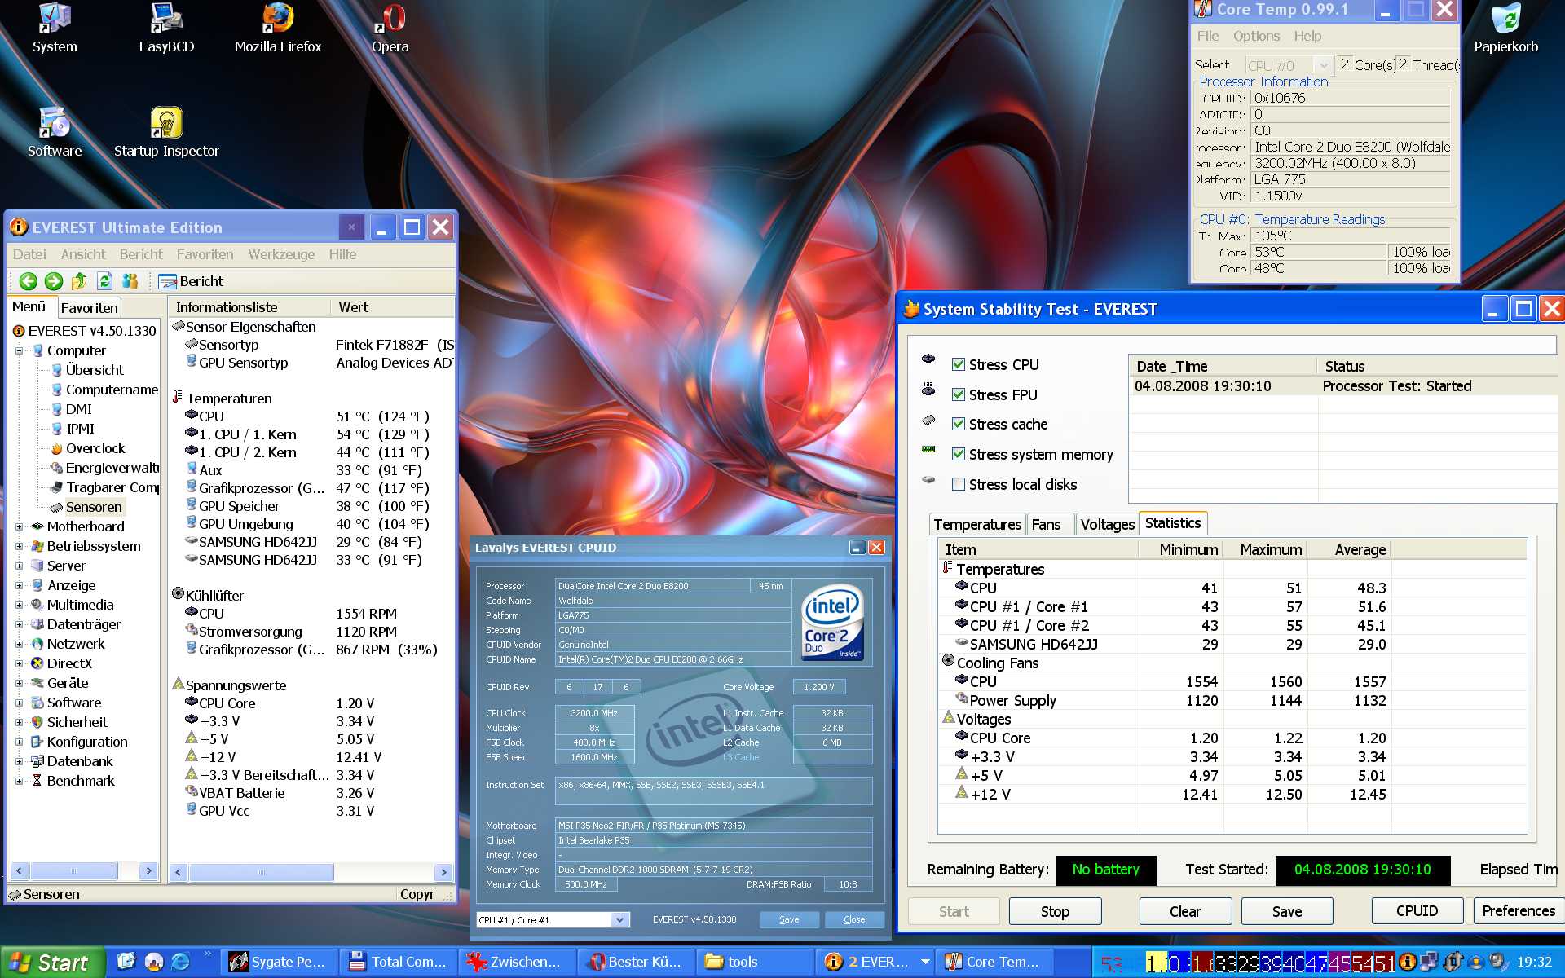Click the refresh icon in EVEREST toolbar
The height and width of the screenshot is (978, 1565).
pyautogui.click(x=104, y=281)
